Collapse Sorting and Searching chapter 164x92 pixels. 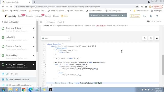[34, 65]
